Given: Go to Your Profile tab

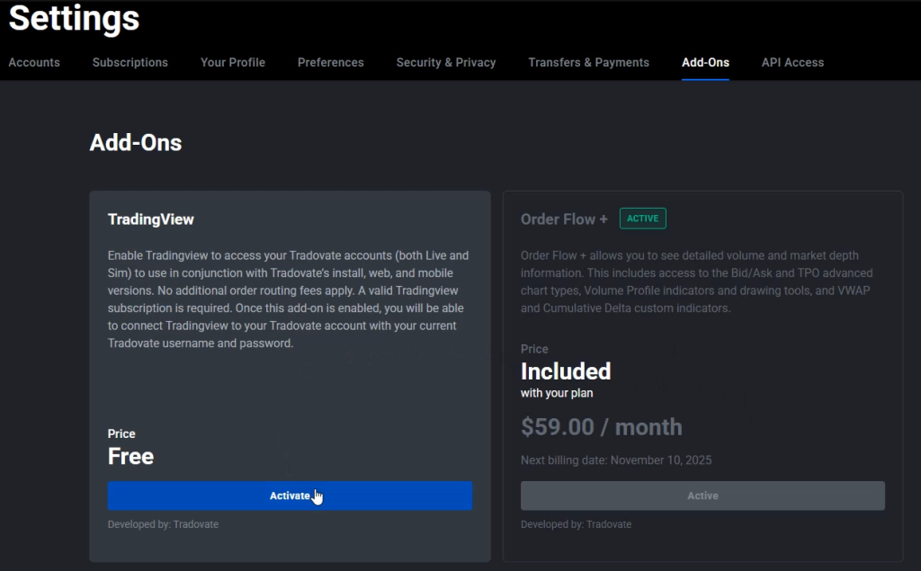Looking at the screenshot, I should pyautogui.click(x=233, y=63).
